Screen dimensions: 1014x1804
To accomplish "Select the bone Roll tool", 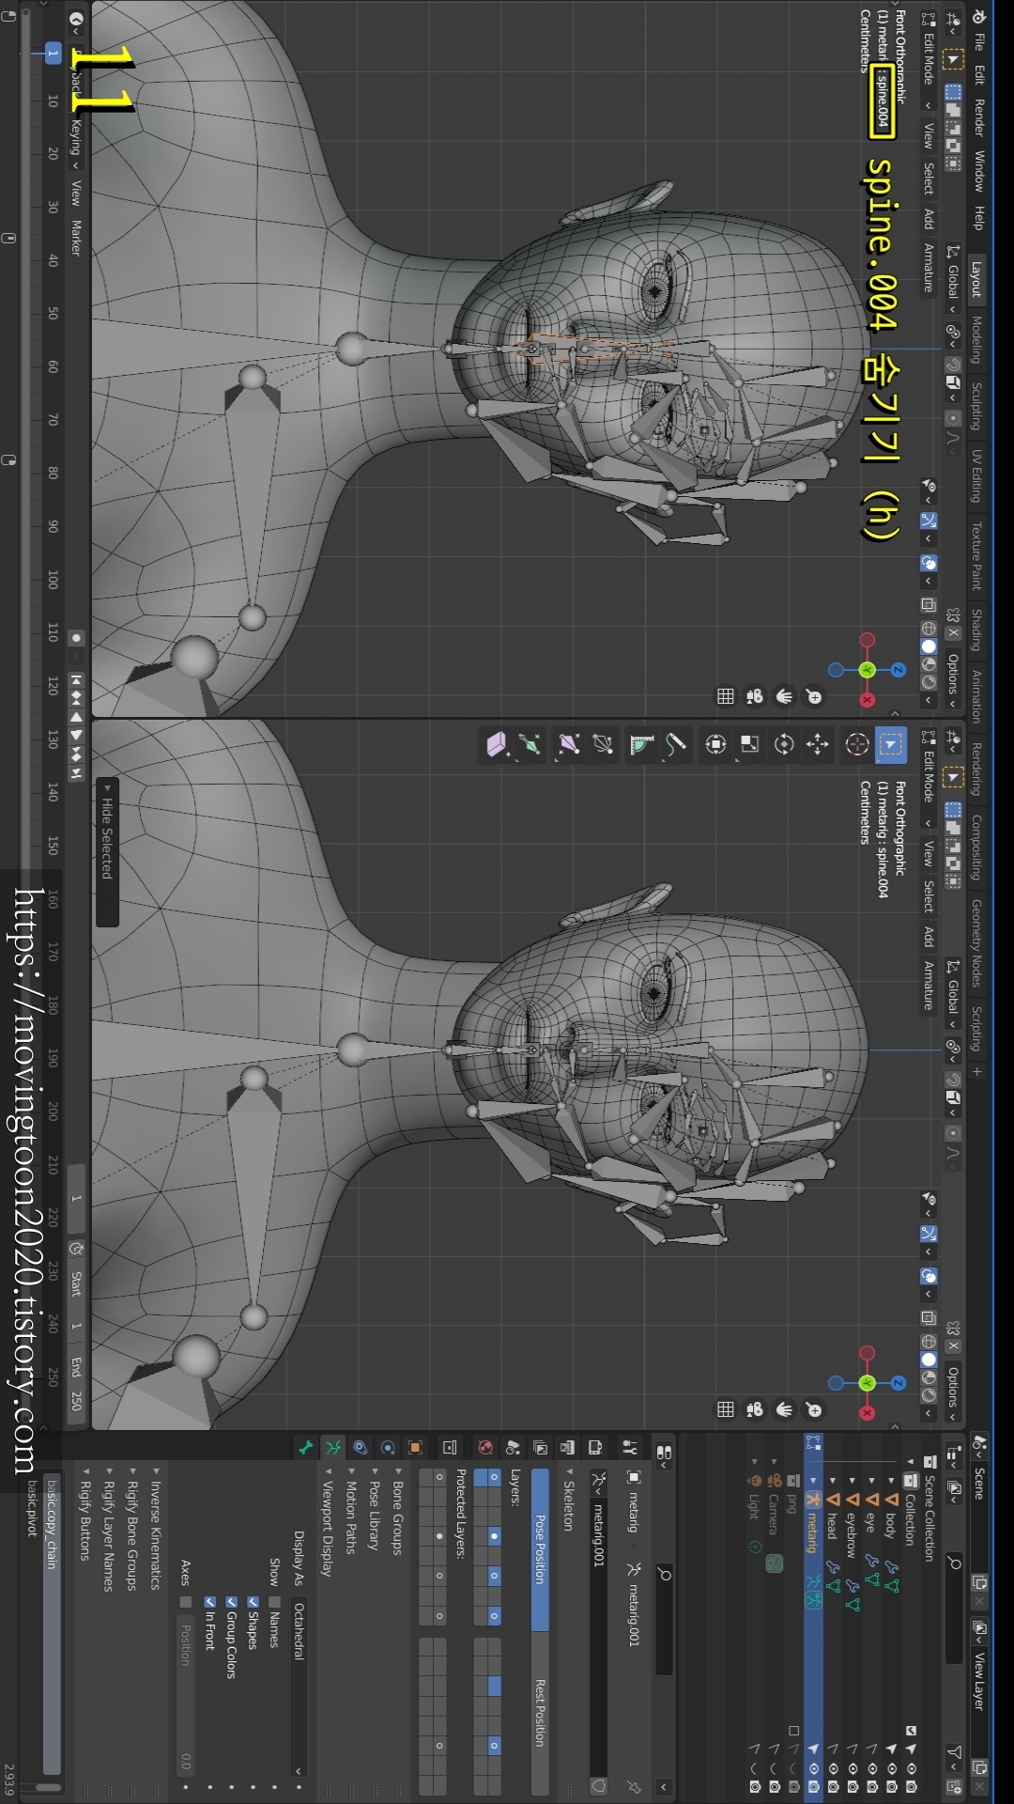I will pyautogui.click(x=603, y=745).
